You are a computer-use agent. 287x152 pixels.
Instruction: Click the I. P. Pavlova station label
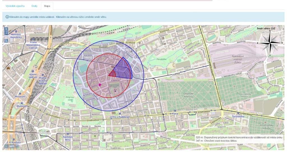(14, 142)
